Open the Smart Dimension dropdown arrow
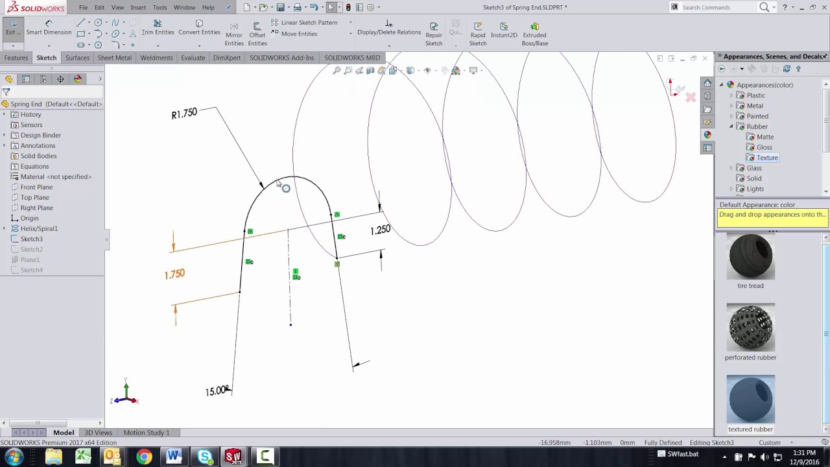The width and height of the screenshot is (830, 467). tap(49, 45)
